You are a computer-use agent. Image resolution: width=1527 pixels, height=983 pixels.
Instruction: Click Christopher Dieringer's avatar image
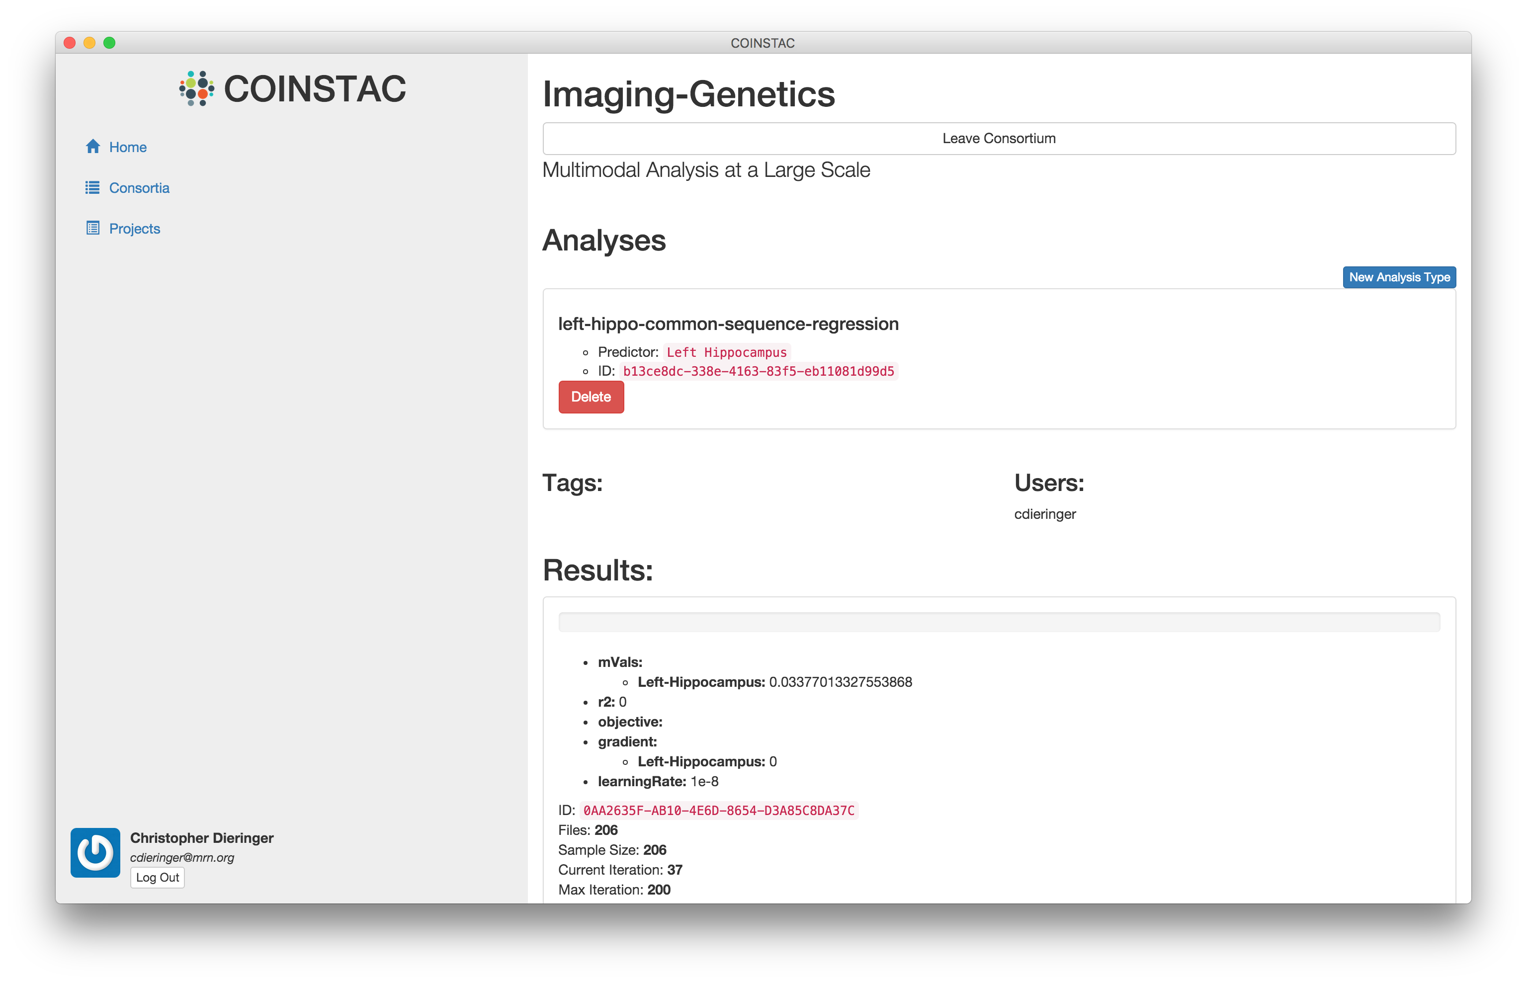point(95,852)
